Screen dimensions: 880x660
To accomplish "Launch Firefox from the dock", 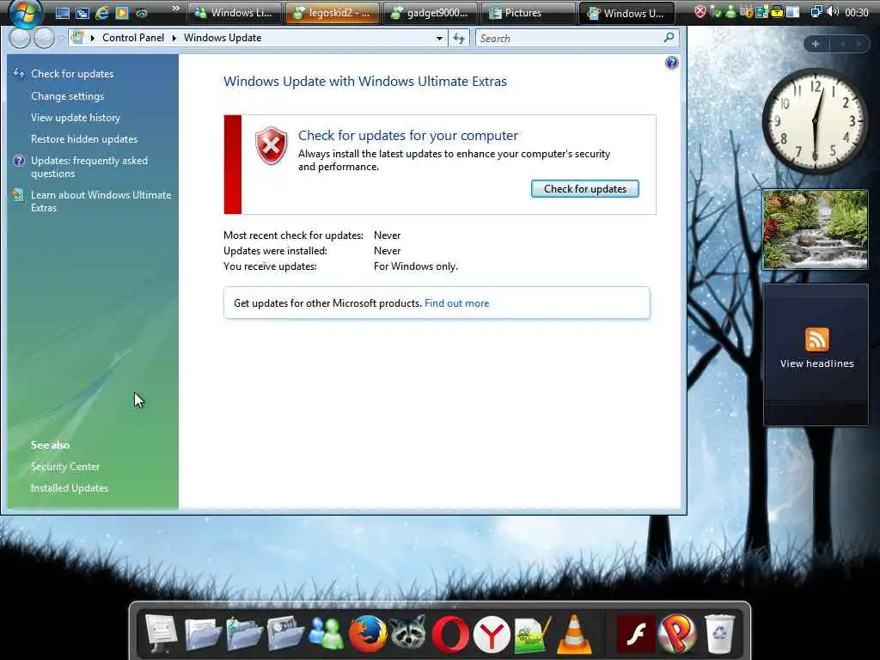I will tap(368, 634).
